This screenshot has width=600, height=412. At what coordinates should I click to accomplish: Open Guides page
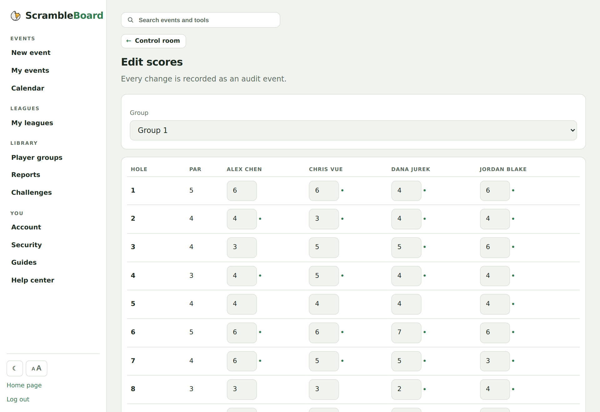[24, 262]
